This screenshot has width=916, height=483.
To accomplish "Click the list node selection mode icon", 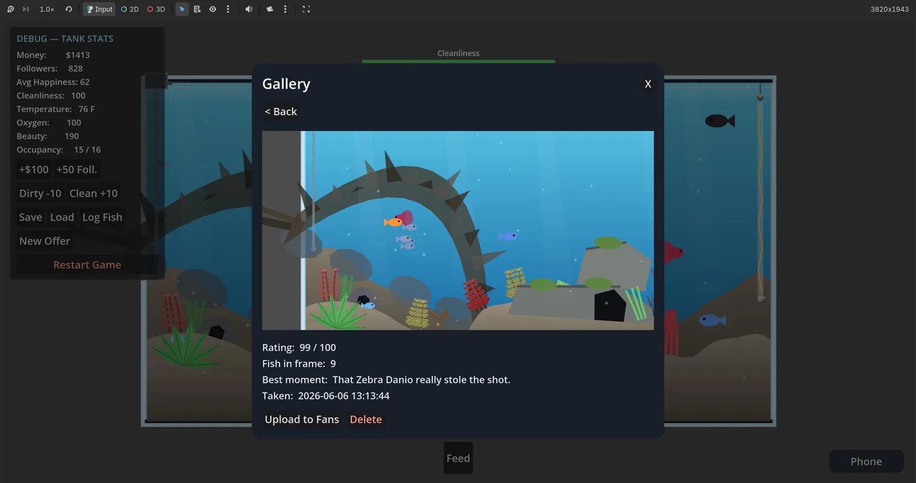I will pyautogui.click(x=197, y=9).
